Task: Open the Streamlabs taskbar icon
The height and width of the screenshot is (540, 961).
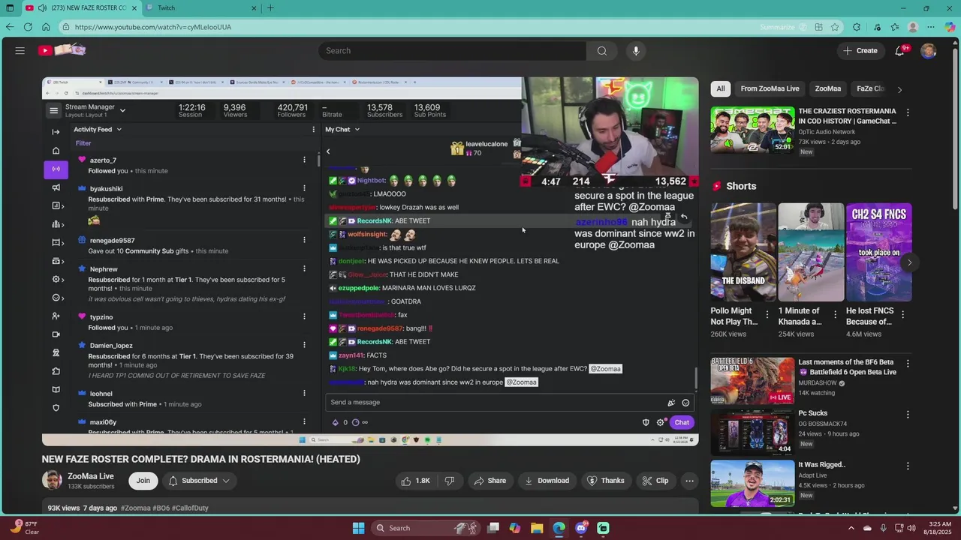Action: pos(603,528)
